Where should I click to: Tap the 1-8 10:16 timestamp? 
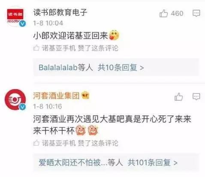coord(48,106)
